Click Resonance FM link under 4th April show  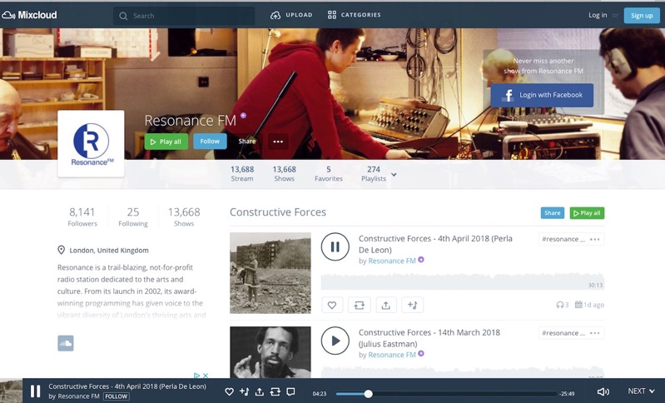tap(392, 261)
